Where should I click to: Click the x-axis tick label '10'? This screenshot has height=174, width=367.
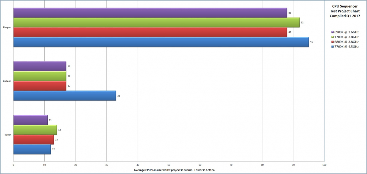[x=45, y=165]
